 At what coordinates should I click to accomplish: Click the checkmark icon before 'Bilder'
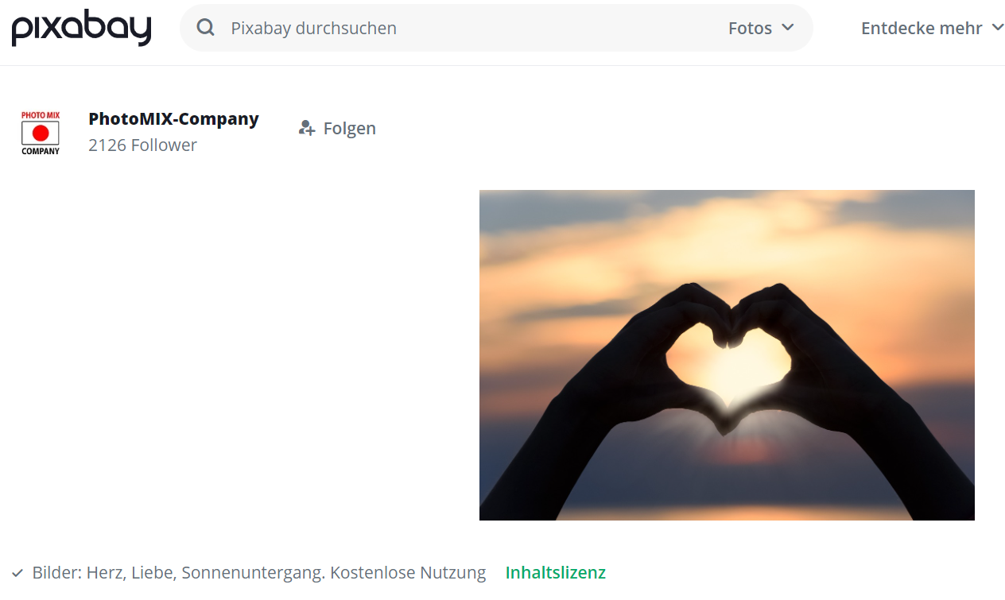[x=17, y=573]
